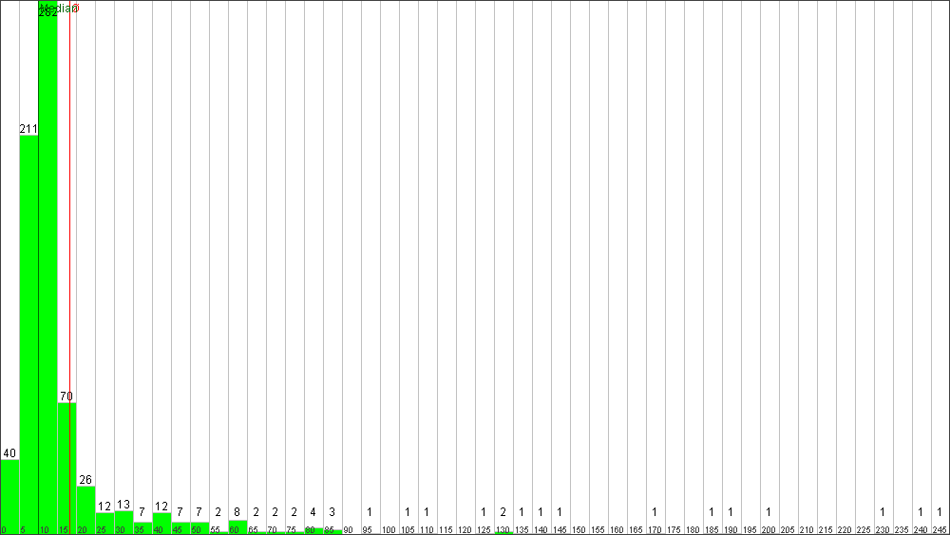Select the bar with count 70
Screen dimensions: 950x535
tap(66, 468)
